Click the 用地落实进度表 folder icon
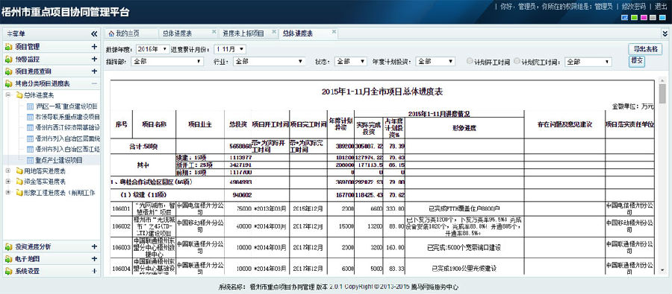The width and height of the screenshot is (672, 294). 19,171
